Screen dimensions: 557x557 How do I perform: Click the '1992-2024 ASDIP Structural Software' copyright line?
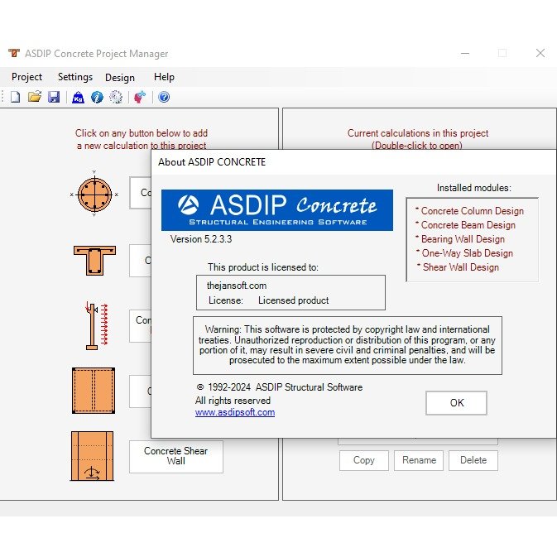(279, 387)
